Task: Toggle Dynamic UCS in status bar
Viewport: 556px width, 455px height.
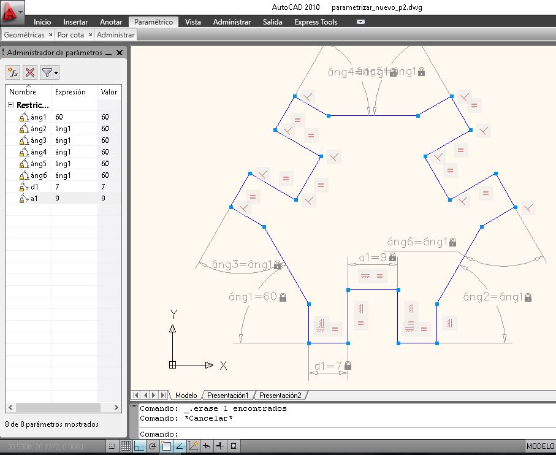Action: pos(193,446)
